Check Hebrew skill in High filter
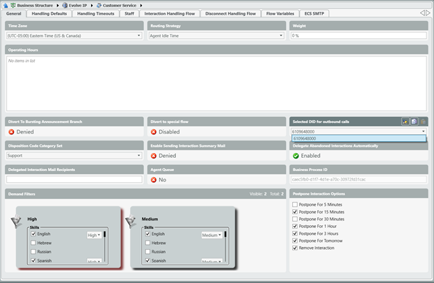Image resolution: width=434 pixels, height=283 pixels. (x=33, y=243)
